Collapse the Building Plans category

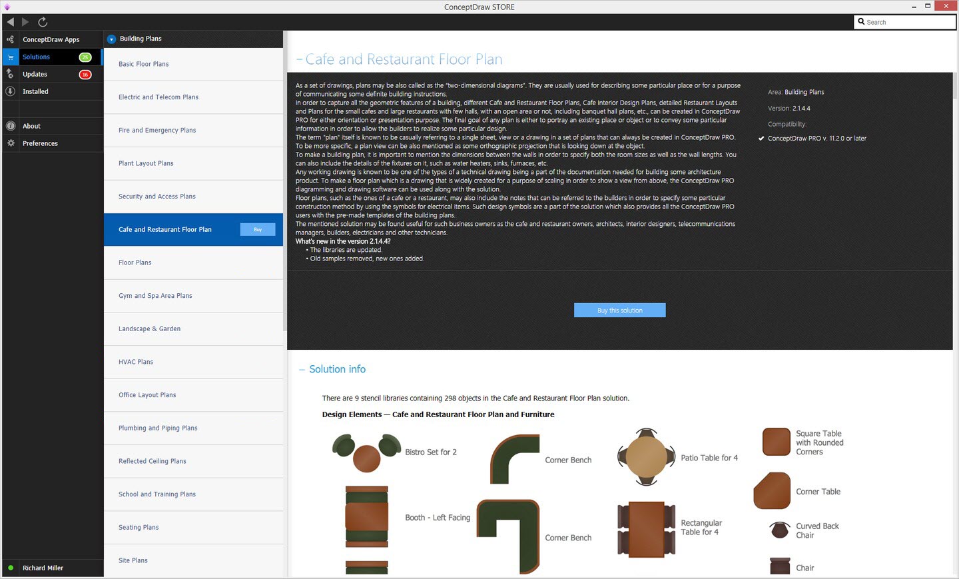tap(111, 39)
